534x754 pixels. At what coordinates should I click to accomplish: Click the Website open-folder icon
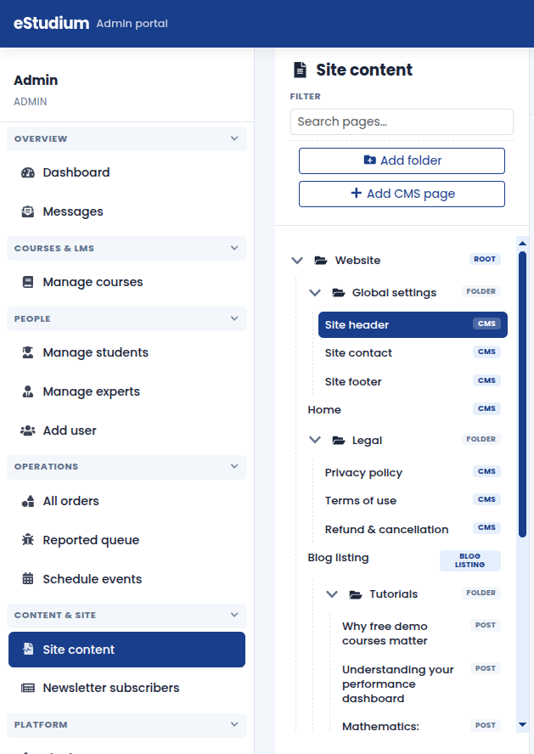tap(321, 260)
